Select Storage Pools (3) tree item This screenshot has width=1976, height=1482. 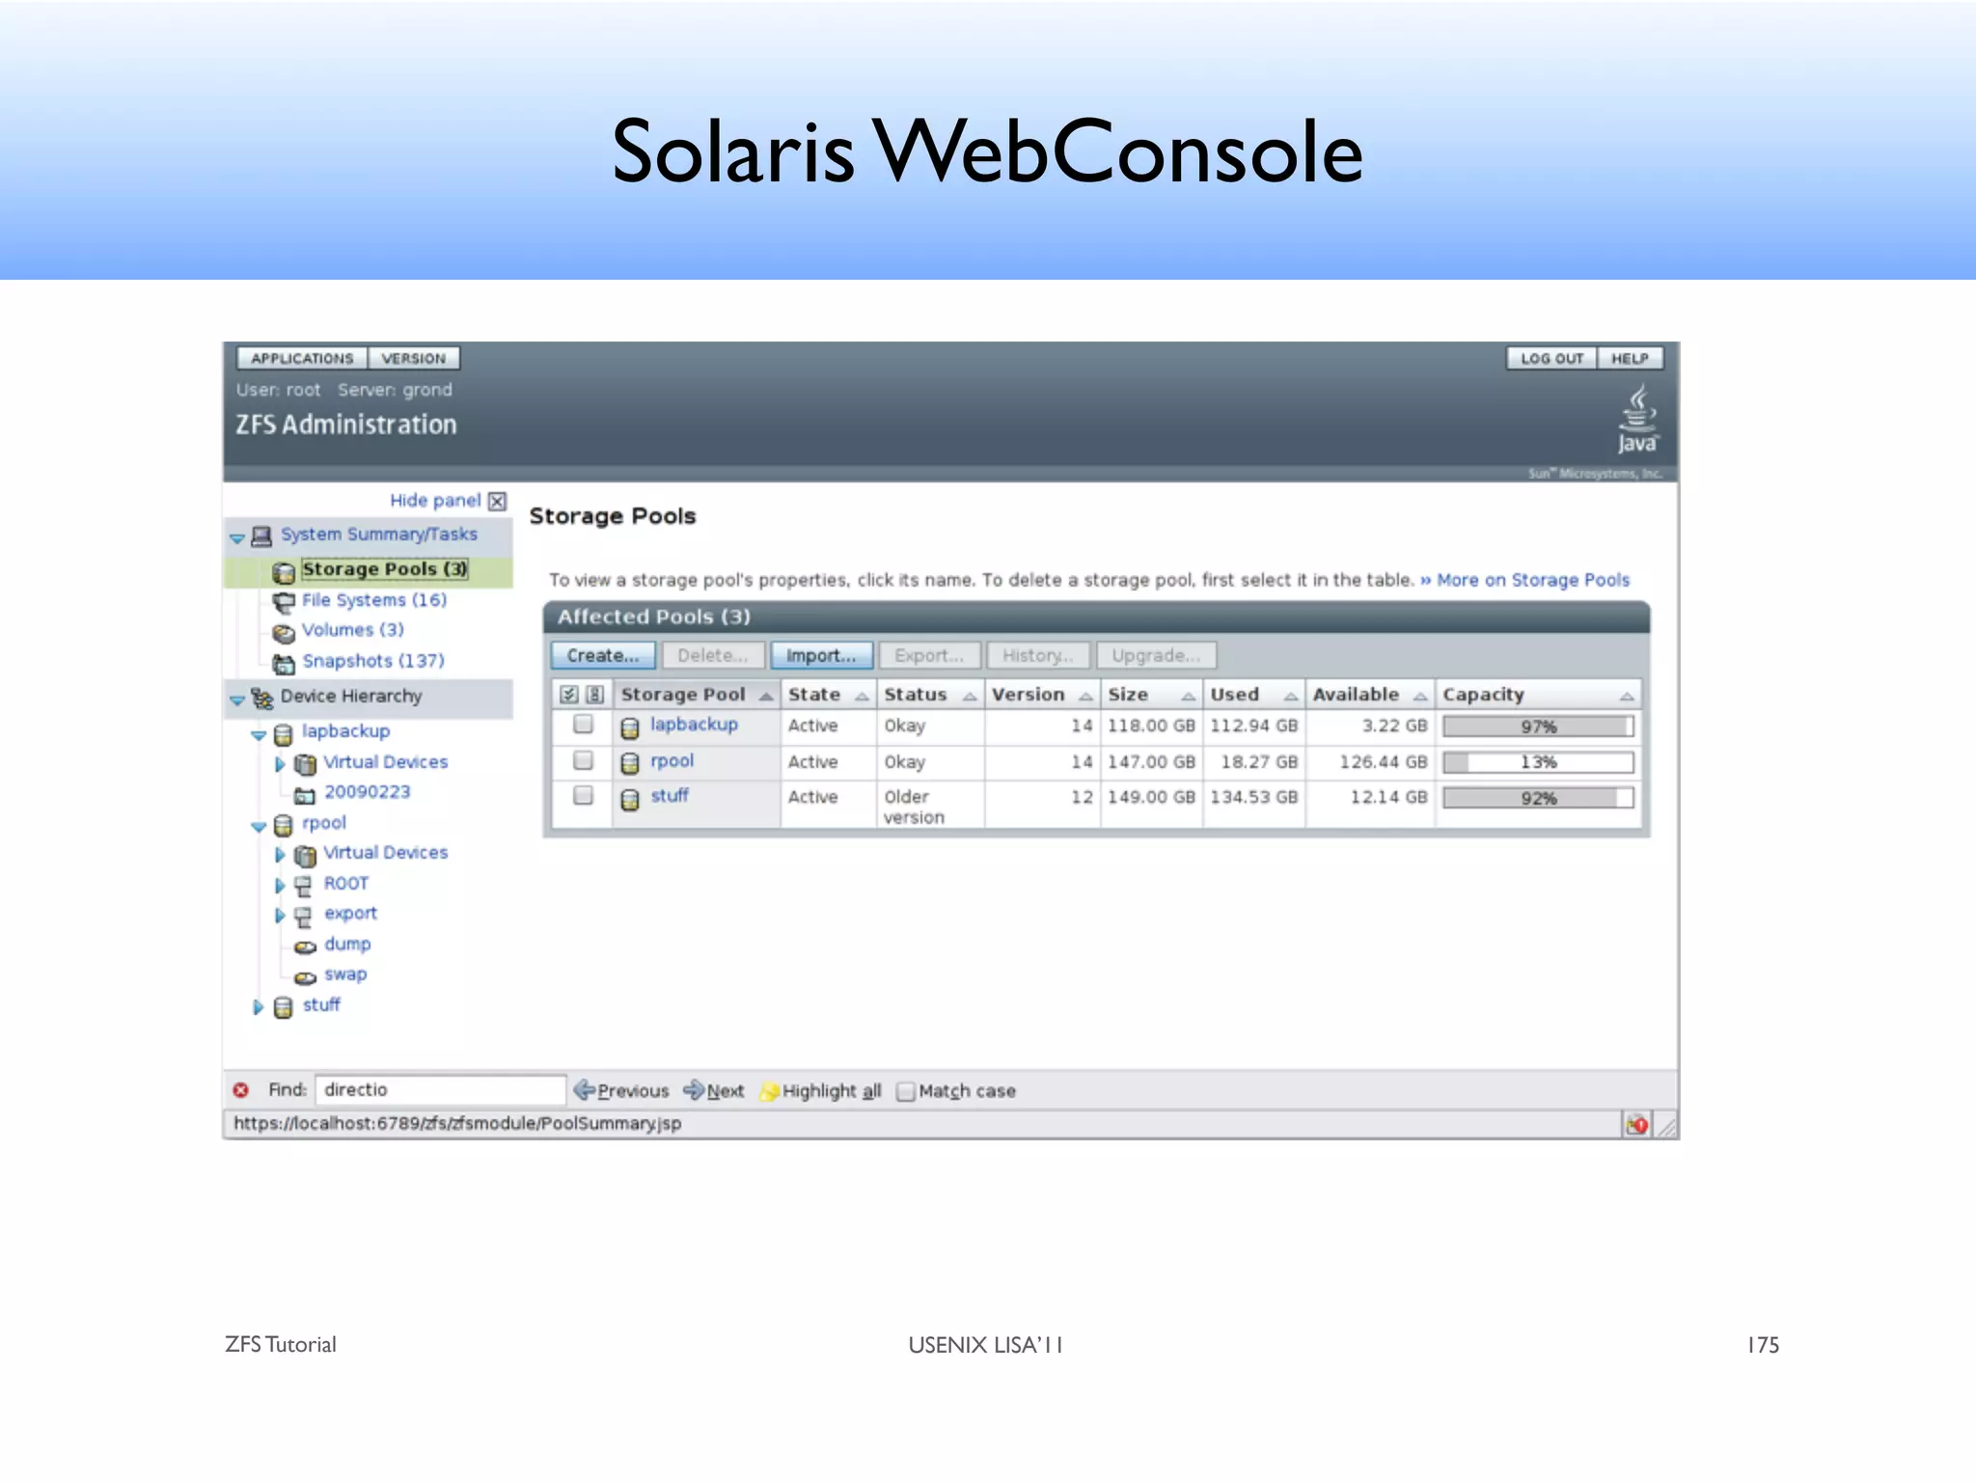pos(385,570)
